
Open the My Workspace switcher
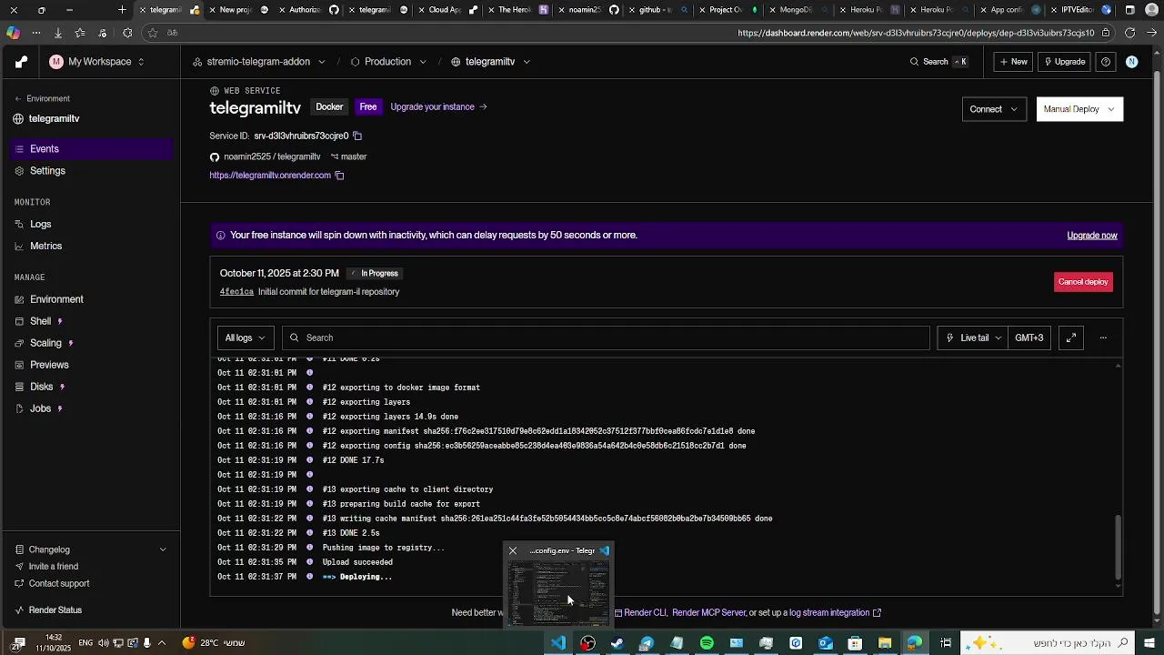(x=97, y=62)
